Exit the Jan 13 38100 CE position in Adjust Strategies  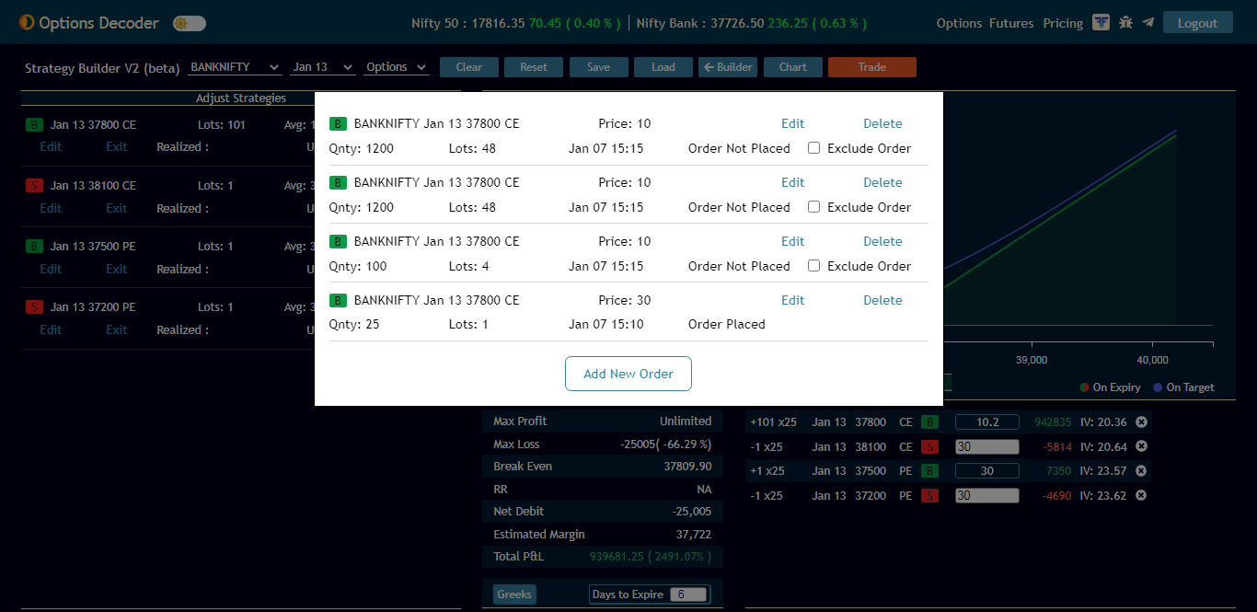tap(117, 208)
